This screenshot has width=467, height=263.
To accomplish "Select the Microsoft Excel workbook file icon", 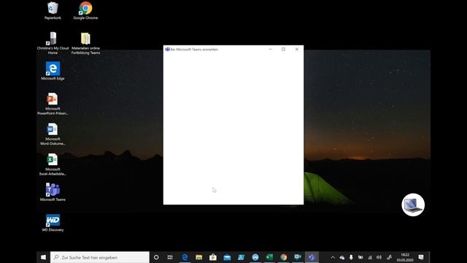I will [x=53, y=164].
